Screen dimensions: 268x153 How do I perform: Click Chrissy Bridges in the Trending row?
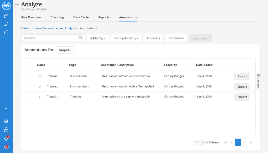174,97
